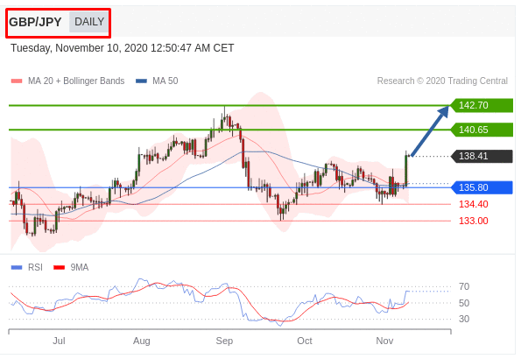Select the DAILY timeframe badge

point(89,22)
